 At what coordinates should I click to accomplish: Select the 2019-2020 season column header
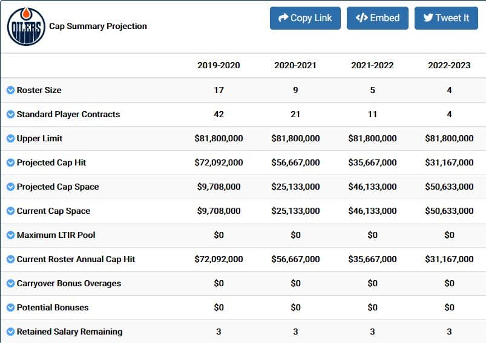click(x=218, y=65)
